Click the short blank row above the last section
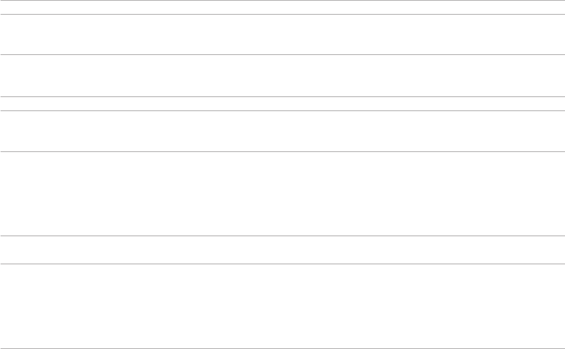This screenshot has height=349, width=565. click(282, 250)
